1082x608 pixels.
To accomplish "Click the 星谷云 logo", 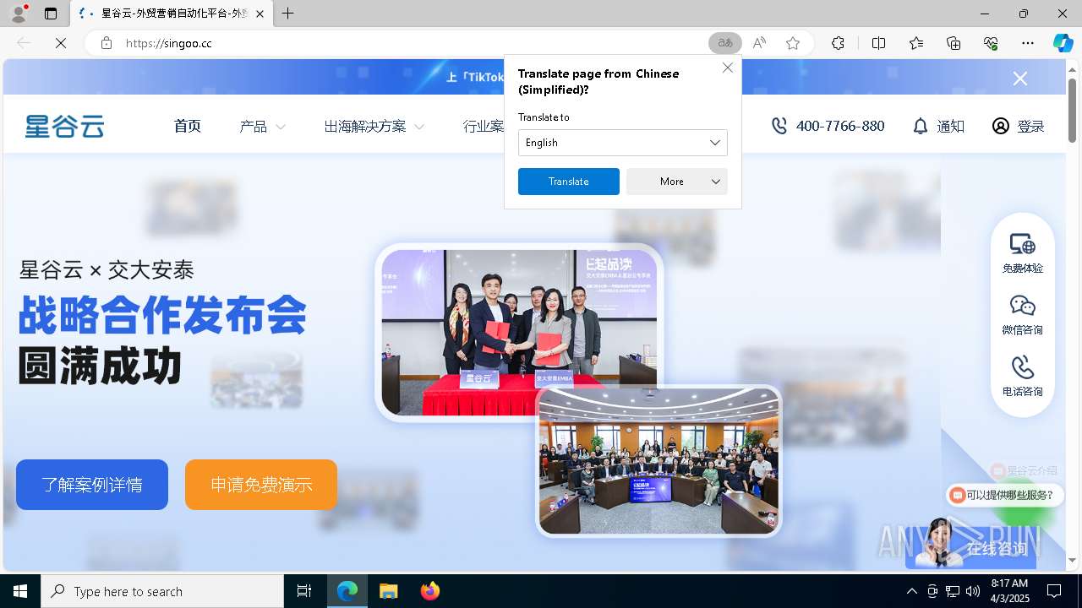I will tap(64, 127).
